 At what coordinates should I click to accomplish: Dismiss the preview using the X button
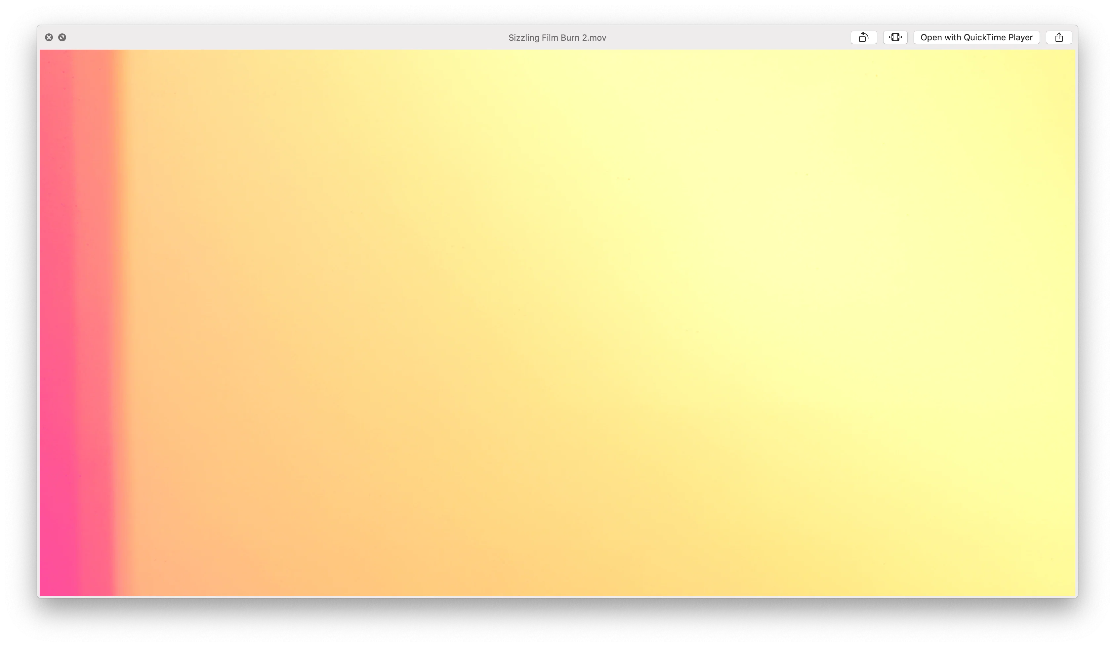pos(49,37)
